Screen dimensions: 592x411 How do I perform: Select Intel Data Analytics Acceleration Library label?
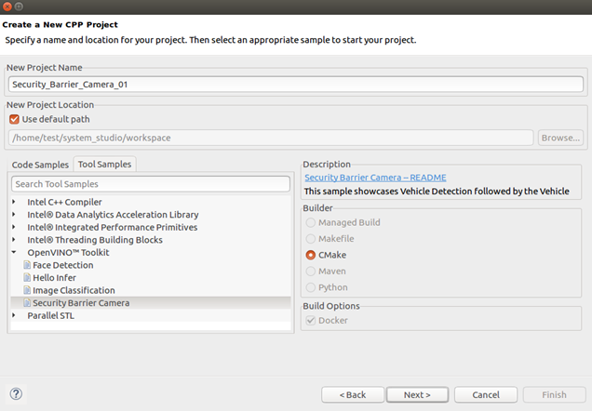pyautogui.click(x=113, y=215)
